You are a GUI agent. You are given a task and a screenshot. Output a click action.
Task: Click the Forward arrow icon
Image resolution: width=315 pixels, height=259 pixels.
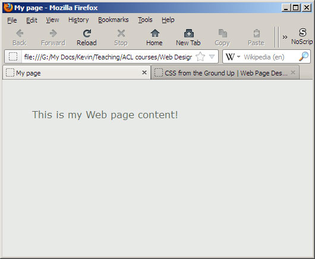click(x=53, y=33)
